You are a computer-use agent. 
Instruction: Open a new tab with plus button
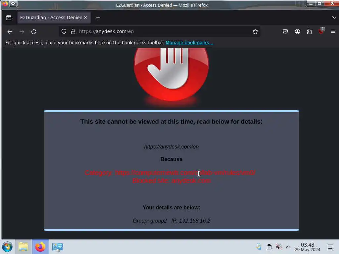(98, 18)
